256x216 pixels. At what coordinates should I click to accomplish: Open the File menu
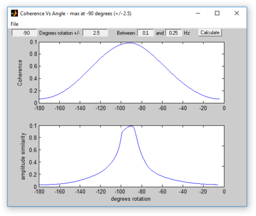point(15,24)
